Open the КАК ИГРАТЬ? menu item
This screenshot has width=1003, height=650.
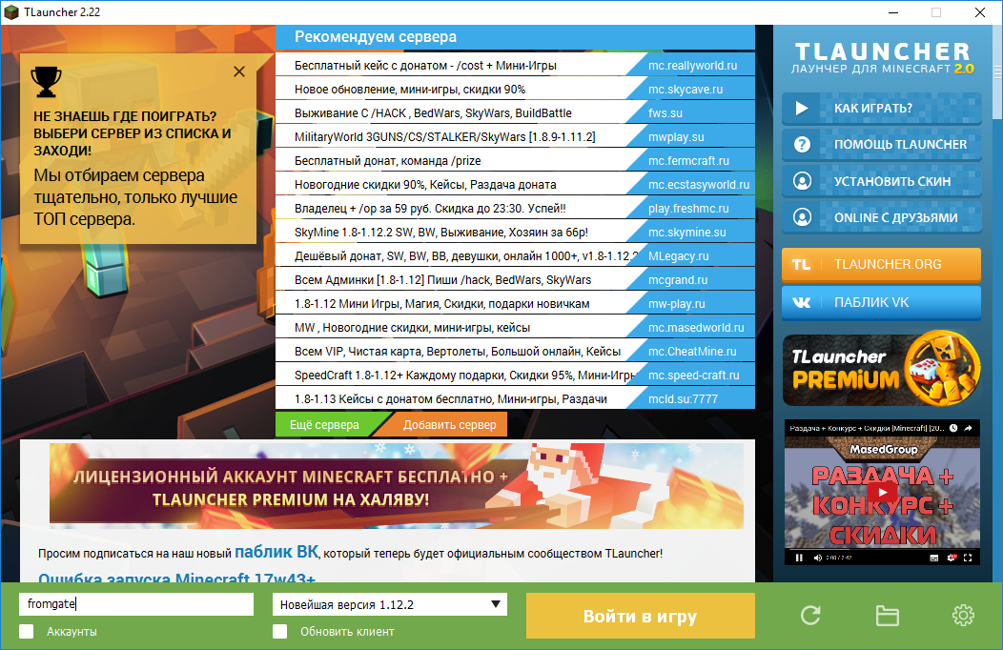click(881, 108)
